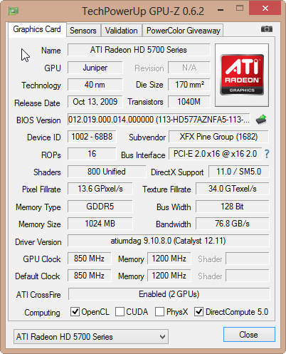
Task: Click the BIOS Version field
Action: click(x=159, y=120)
